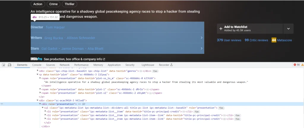Click the ellipsis in the genres div node
Screen dimensions: 304x128
coord(141,71)
